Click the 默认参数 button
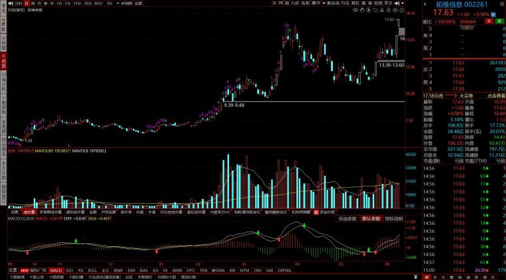The width and height of the screenshot is (506, 280). 371,218
